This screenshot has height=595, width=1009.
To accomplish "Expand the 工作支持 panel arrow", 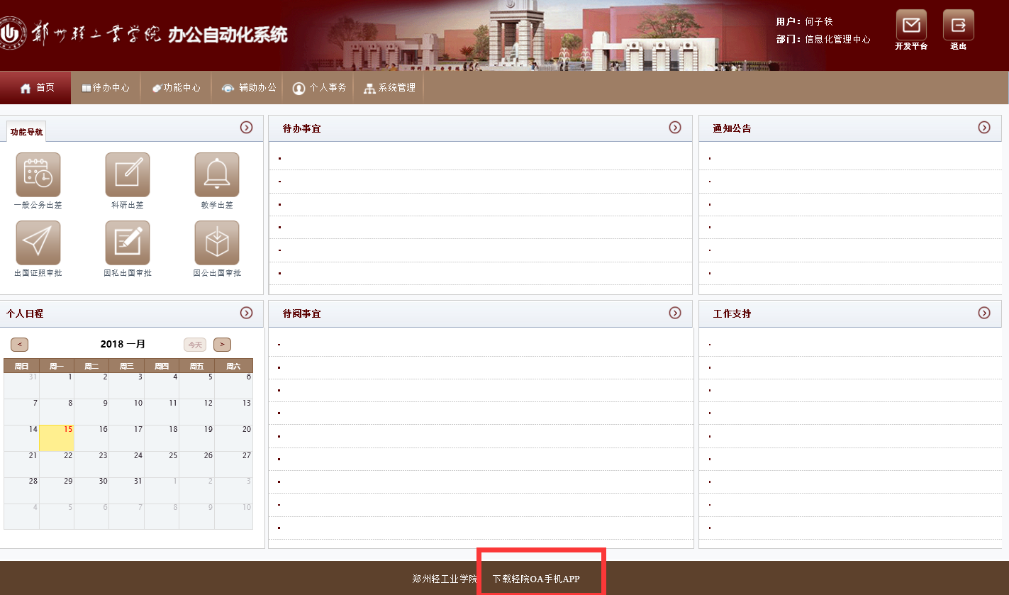I will [984, 313].
